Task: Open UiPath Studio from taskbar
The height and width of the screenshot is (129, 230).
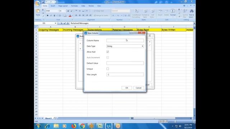Action: click(109, 126)
